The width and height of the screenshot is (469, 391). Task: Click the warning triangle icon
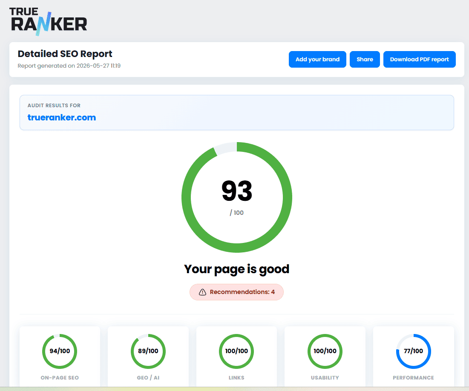[202, 292]
